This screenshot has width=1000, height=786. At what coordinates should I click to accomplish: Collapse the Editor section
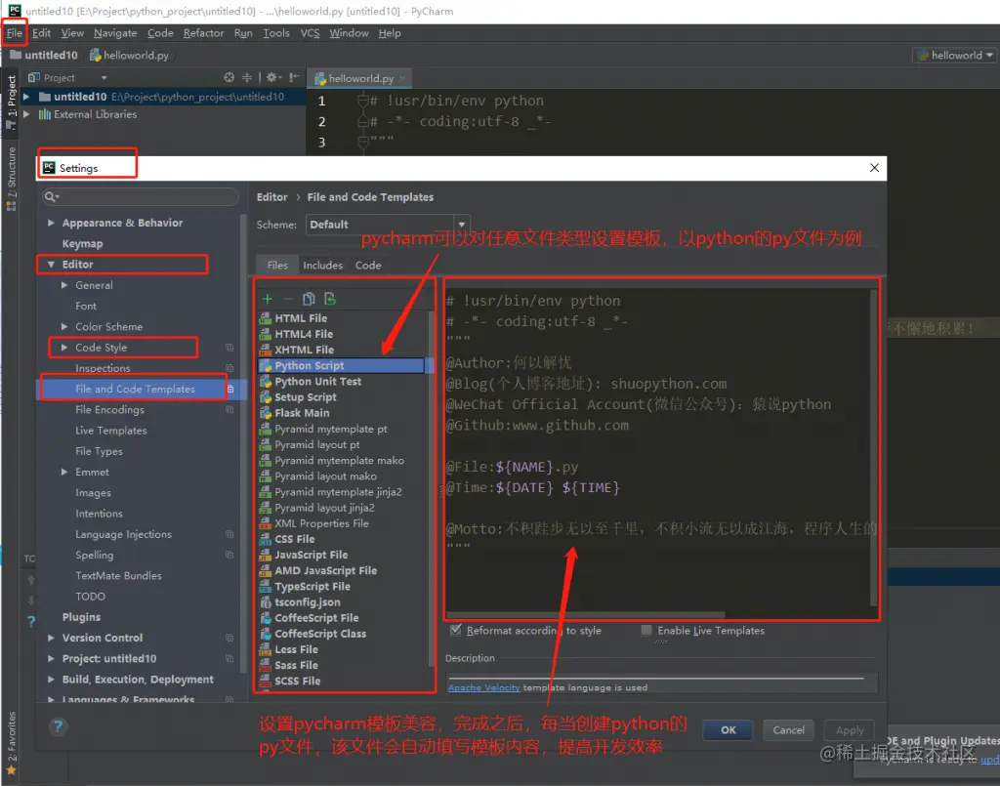point(51,264)
